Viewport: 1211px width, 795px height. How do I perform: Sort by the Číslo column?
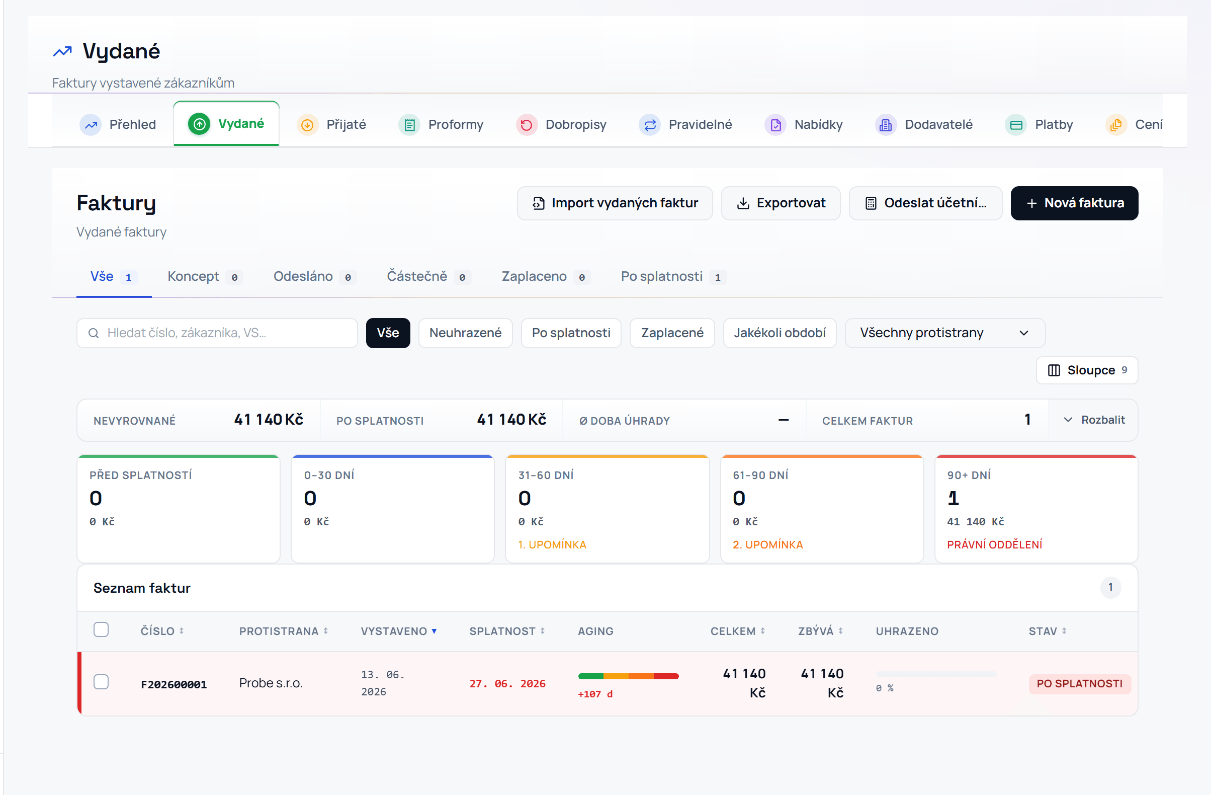[x=162, y=631]
